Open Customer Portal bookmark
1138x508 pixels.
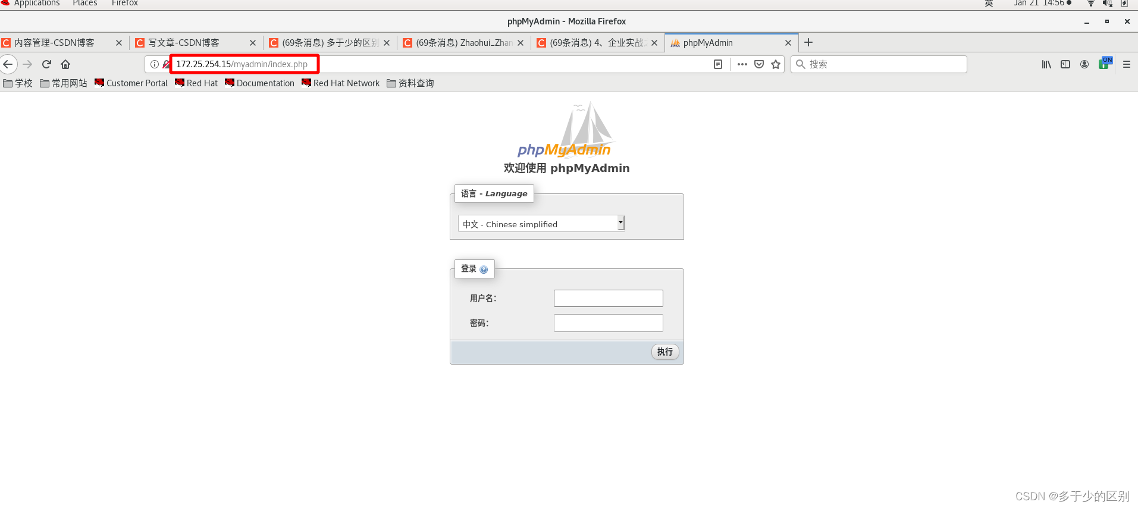pos(131,83)
